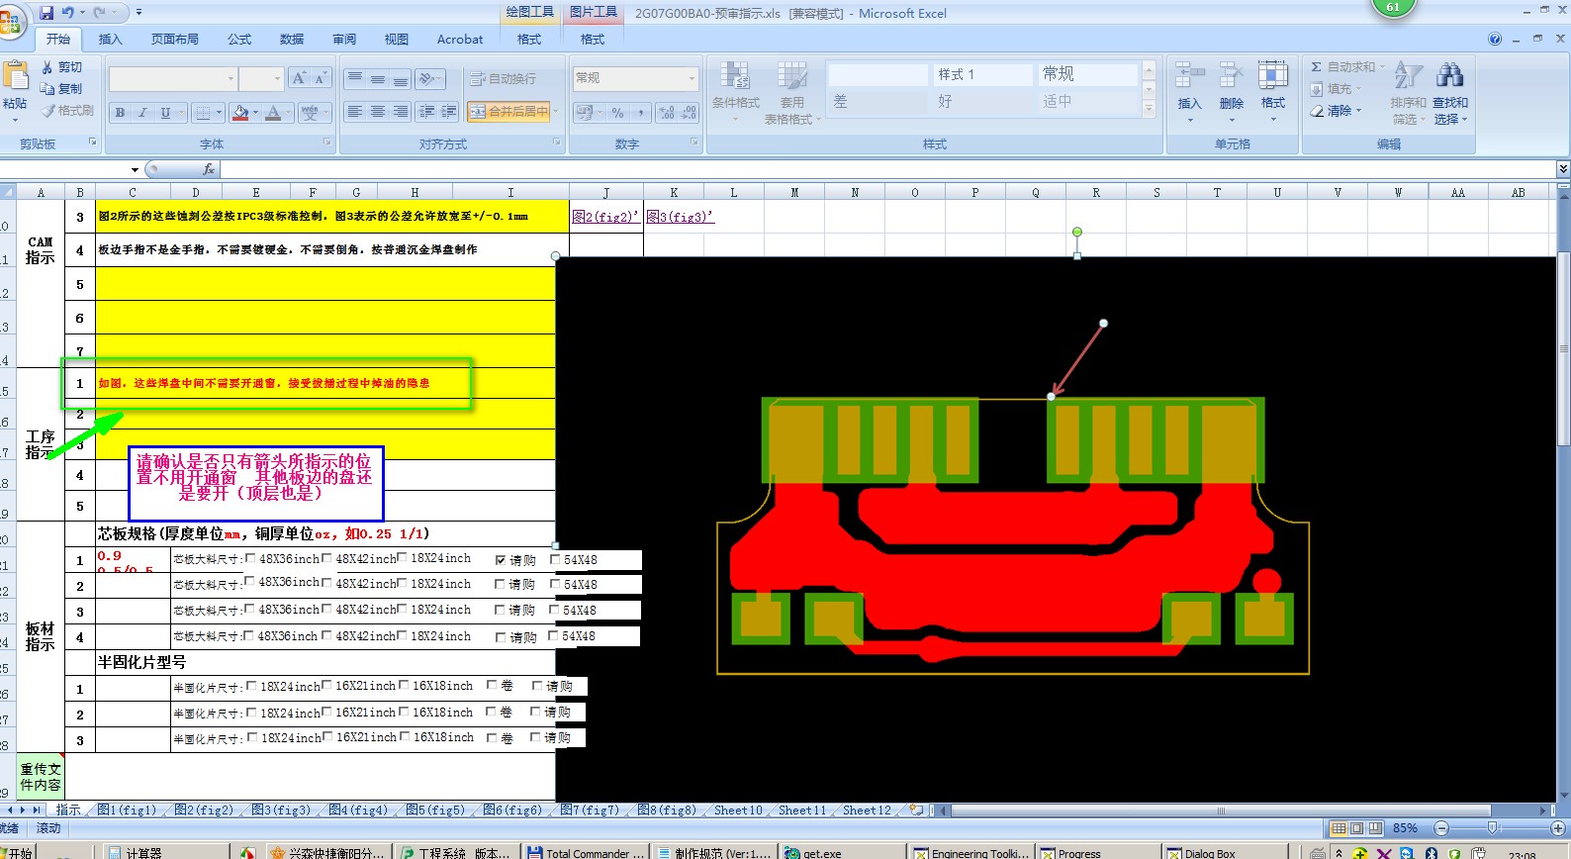Check the 54X48 checkbox in core board row 1

click(x=555, y=559)
